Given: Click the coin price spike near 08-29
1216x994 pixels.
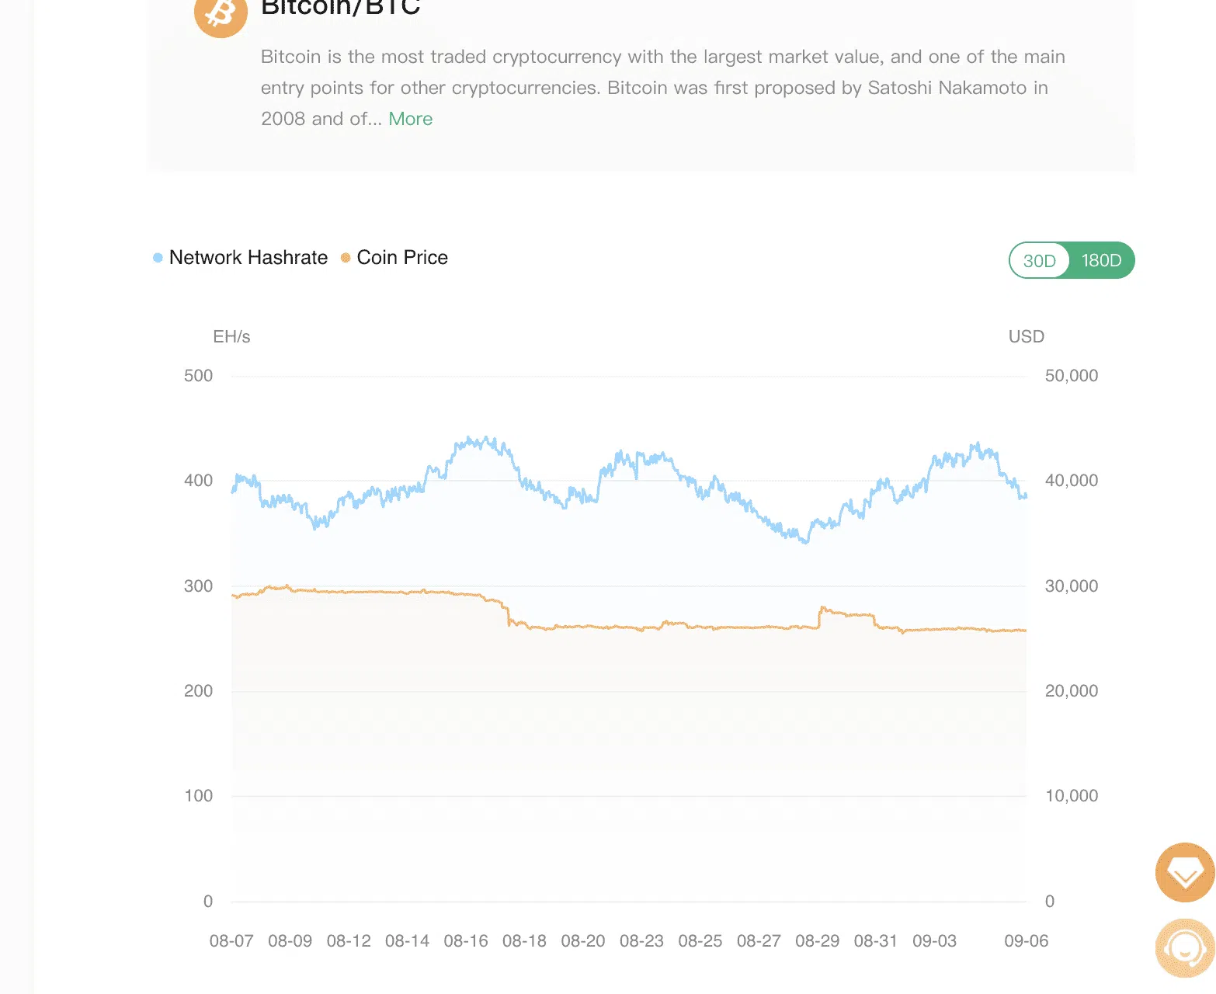Looking at the screenshot, I should coord(823,609).
